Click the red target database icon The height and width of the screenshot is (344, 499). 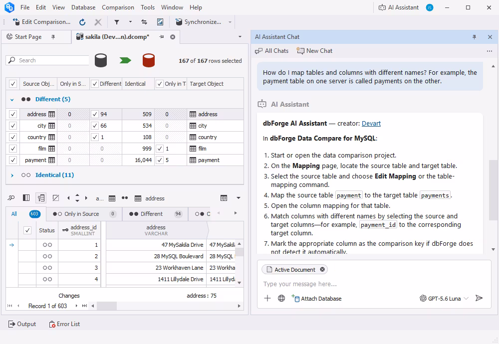pos(149,60)
